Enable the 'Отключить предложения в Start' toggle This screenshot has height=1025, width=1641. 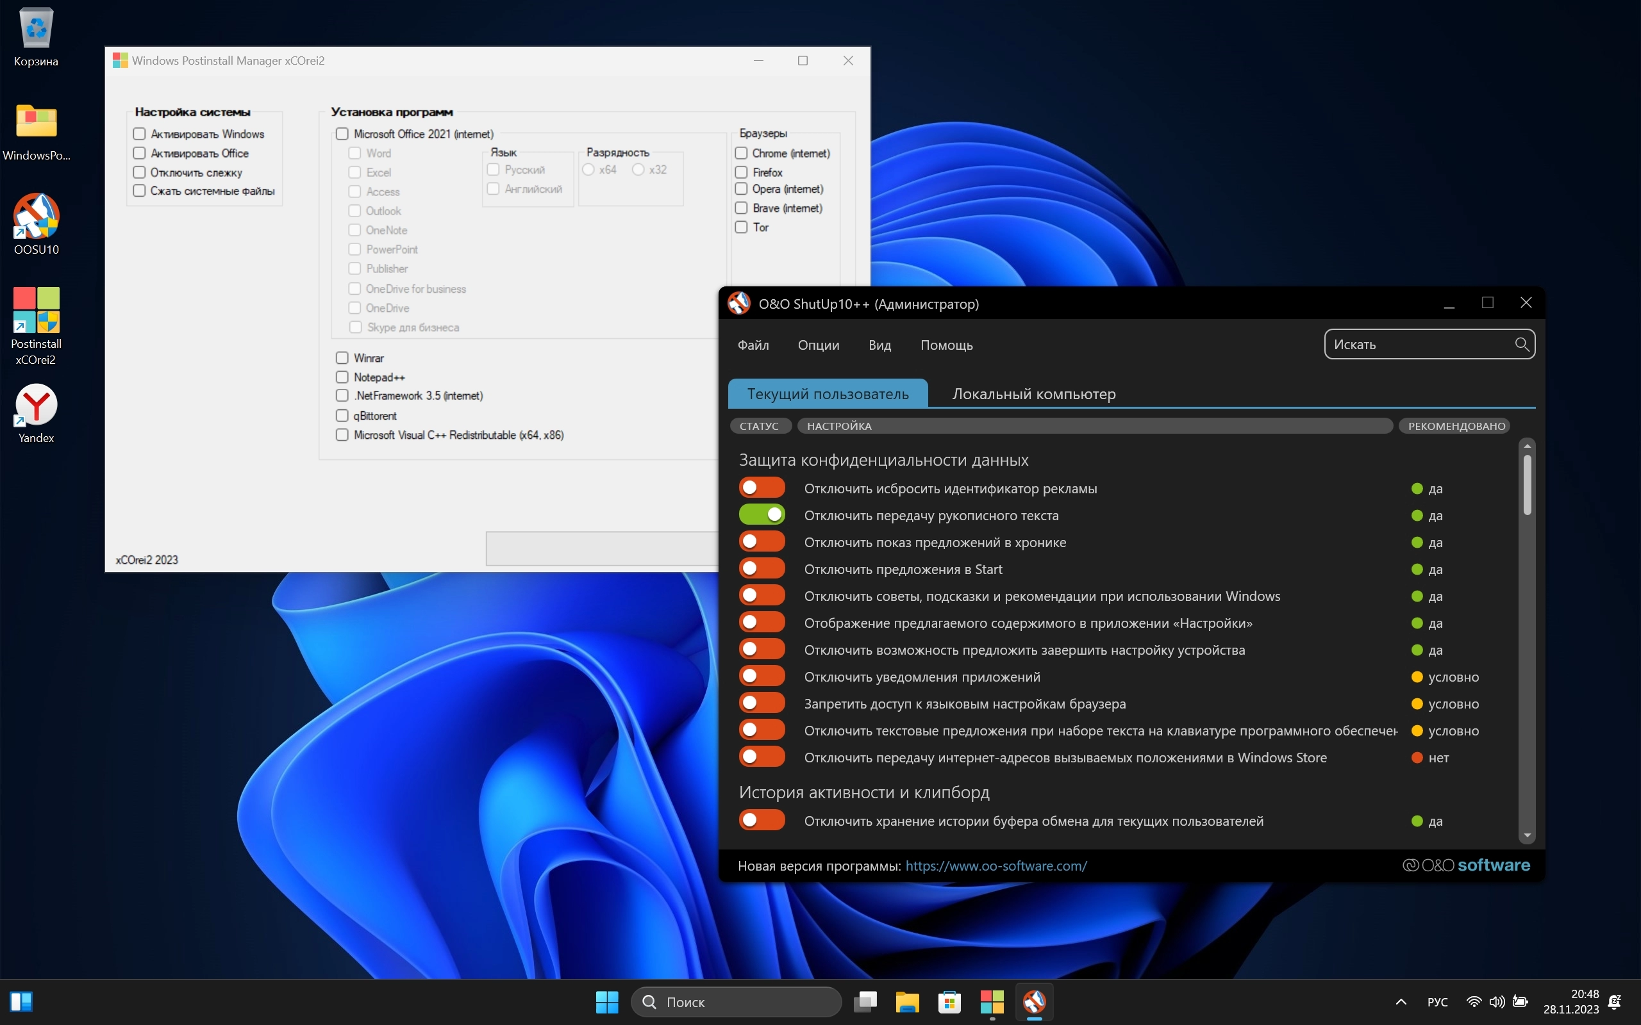point(762,570)
